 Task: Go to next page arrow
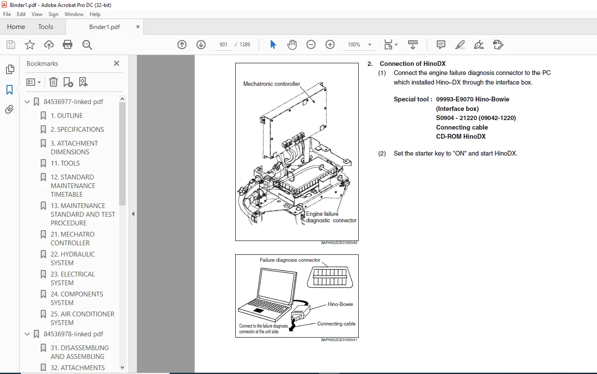coord(201,45)
